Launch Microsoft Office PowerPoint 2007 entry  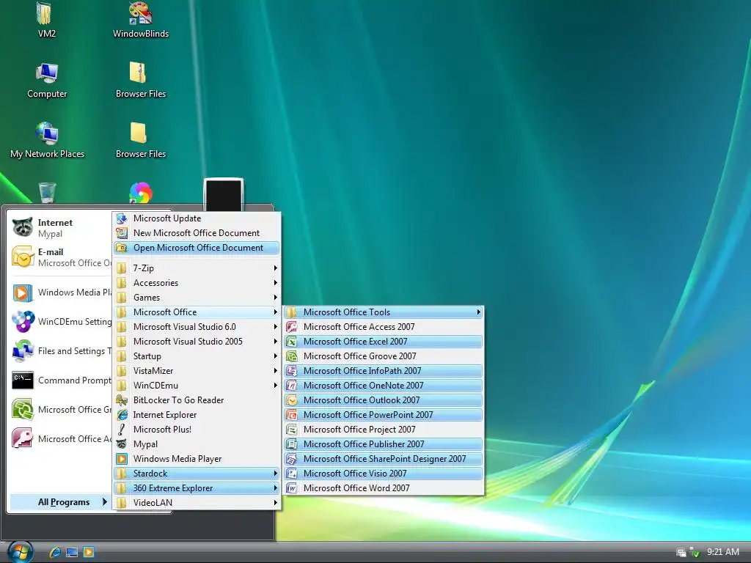pyautogui.click(x=383, y=415)
